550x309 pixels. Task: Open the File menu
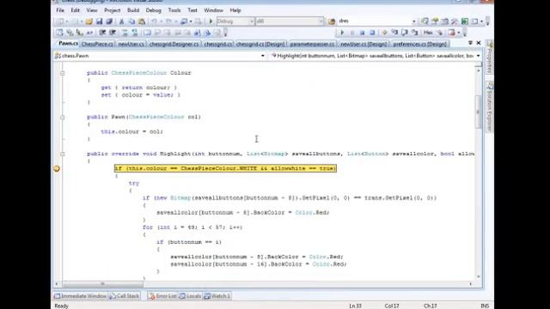[60, 10]
